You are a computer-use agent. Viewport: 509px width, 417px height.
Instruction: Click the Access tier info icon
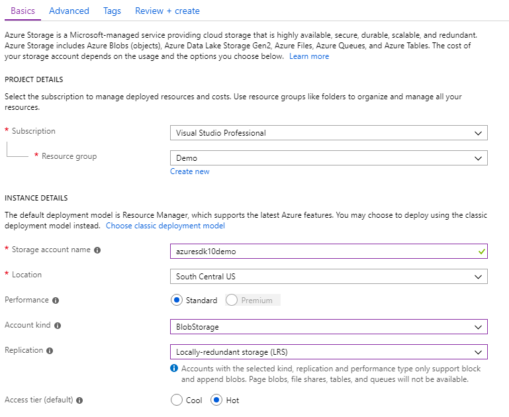click(x=80, y=401)
